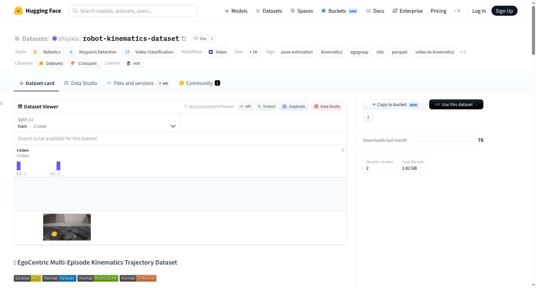The width and height of the screenshot is (536, 288).
Task: Expand the Split train dropdown
Action: click(97, 123)
